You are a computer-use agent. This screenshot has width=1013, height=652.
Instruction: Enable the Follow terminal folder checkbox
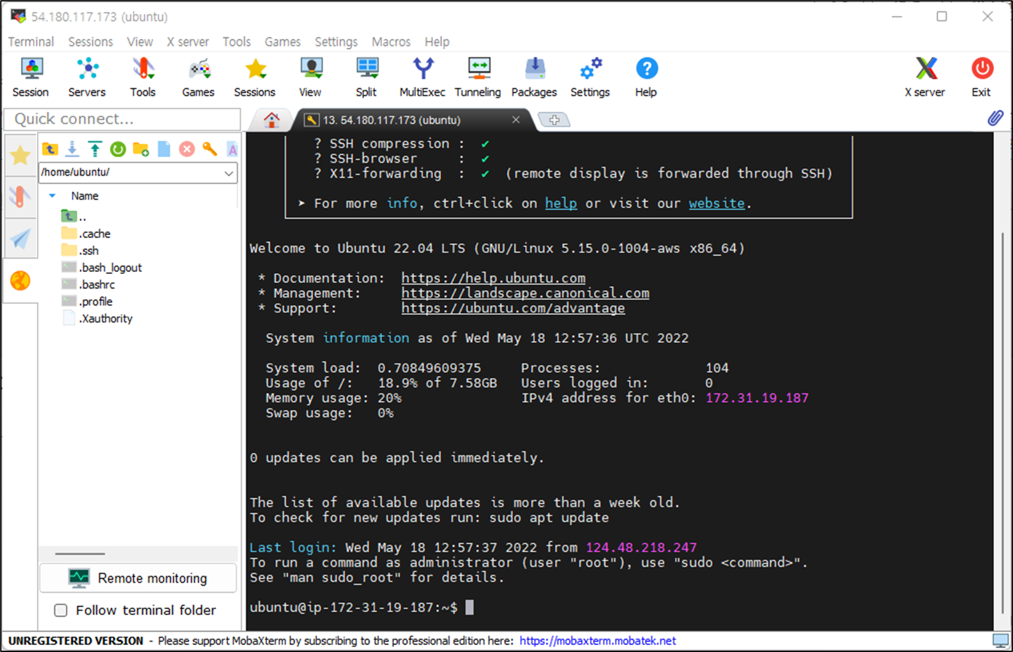click(x=61, y=610)
